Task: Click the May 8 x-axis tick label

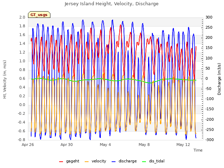Action: tap(144, 145)
